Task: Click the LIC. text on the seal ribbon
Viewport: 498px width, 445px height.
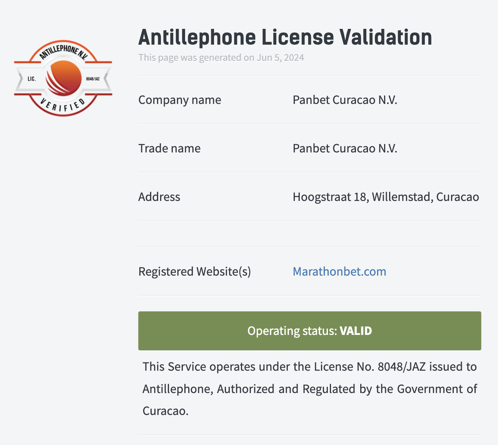Action: pyautogui.click(x=32, y=79)
